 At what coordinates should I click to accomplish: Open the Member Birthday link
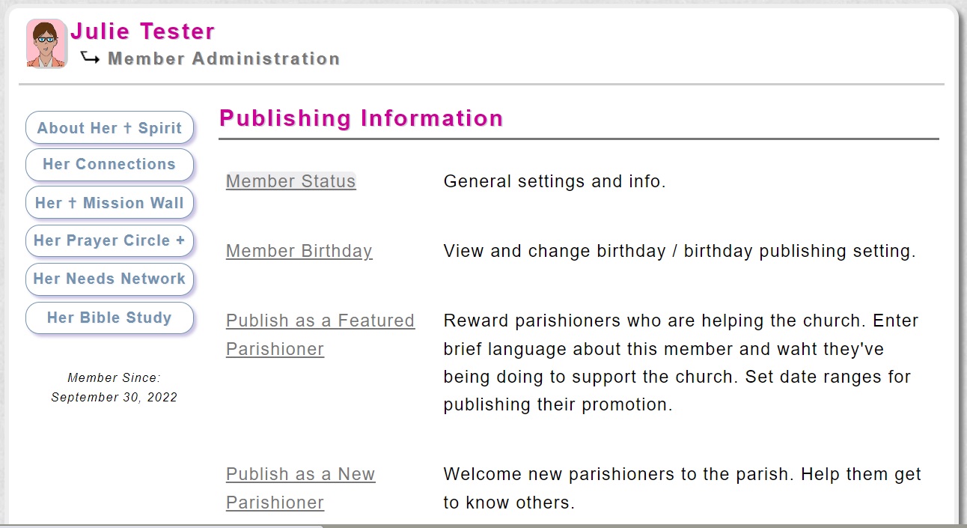(299, 251)
